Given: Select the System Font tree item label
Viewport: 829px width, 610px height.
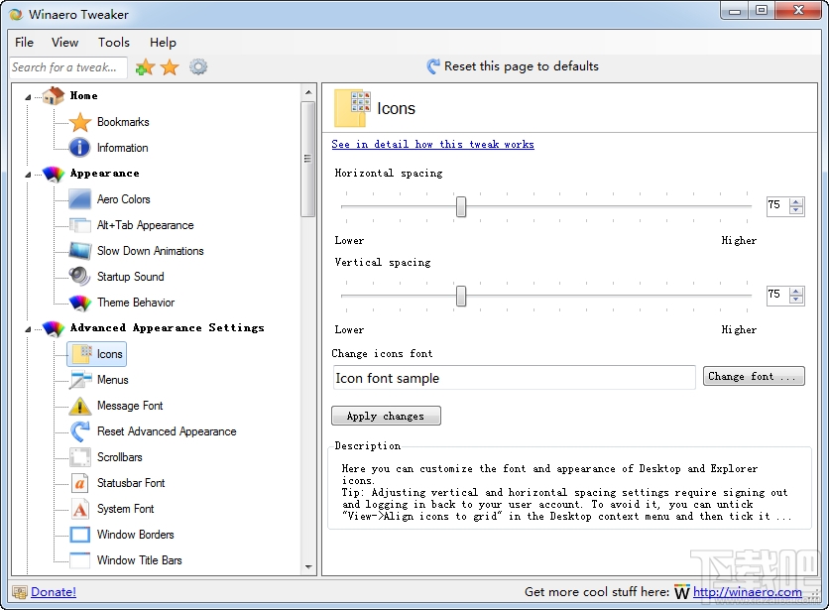Looking at the screenshot, I should 125,509.
